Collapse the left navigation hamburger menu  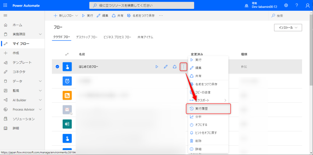(x=6, y=16)
